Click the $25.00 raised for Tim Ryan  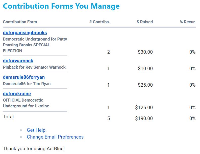click(x=145, y=85)
